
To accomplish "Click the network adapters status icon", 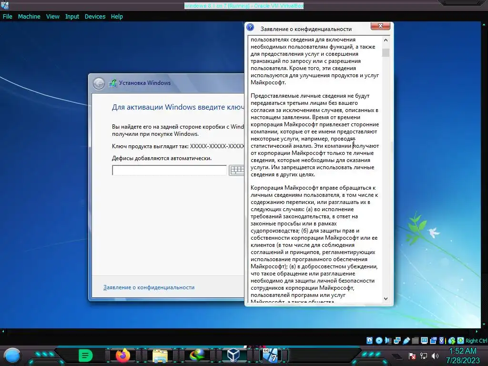I will click(x=397, y=340).
